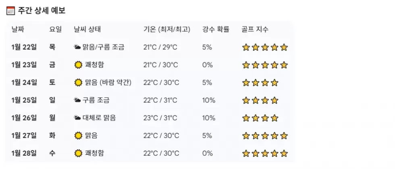Click the 강수 확률 column header
The width and height of the screenshot is (395, 169).
[216, 29]
